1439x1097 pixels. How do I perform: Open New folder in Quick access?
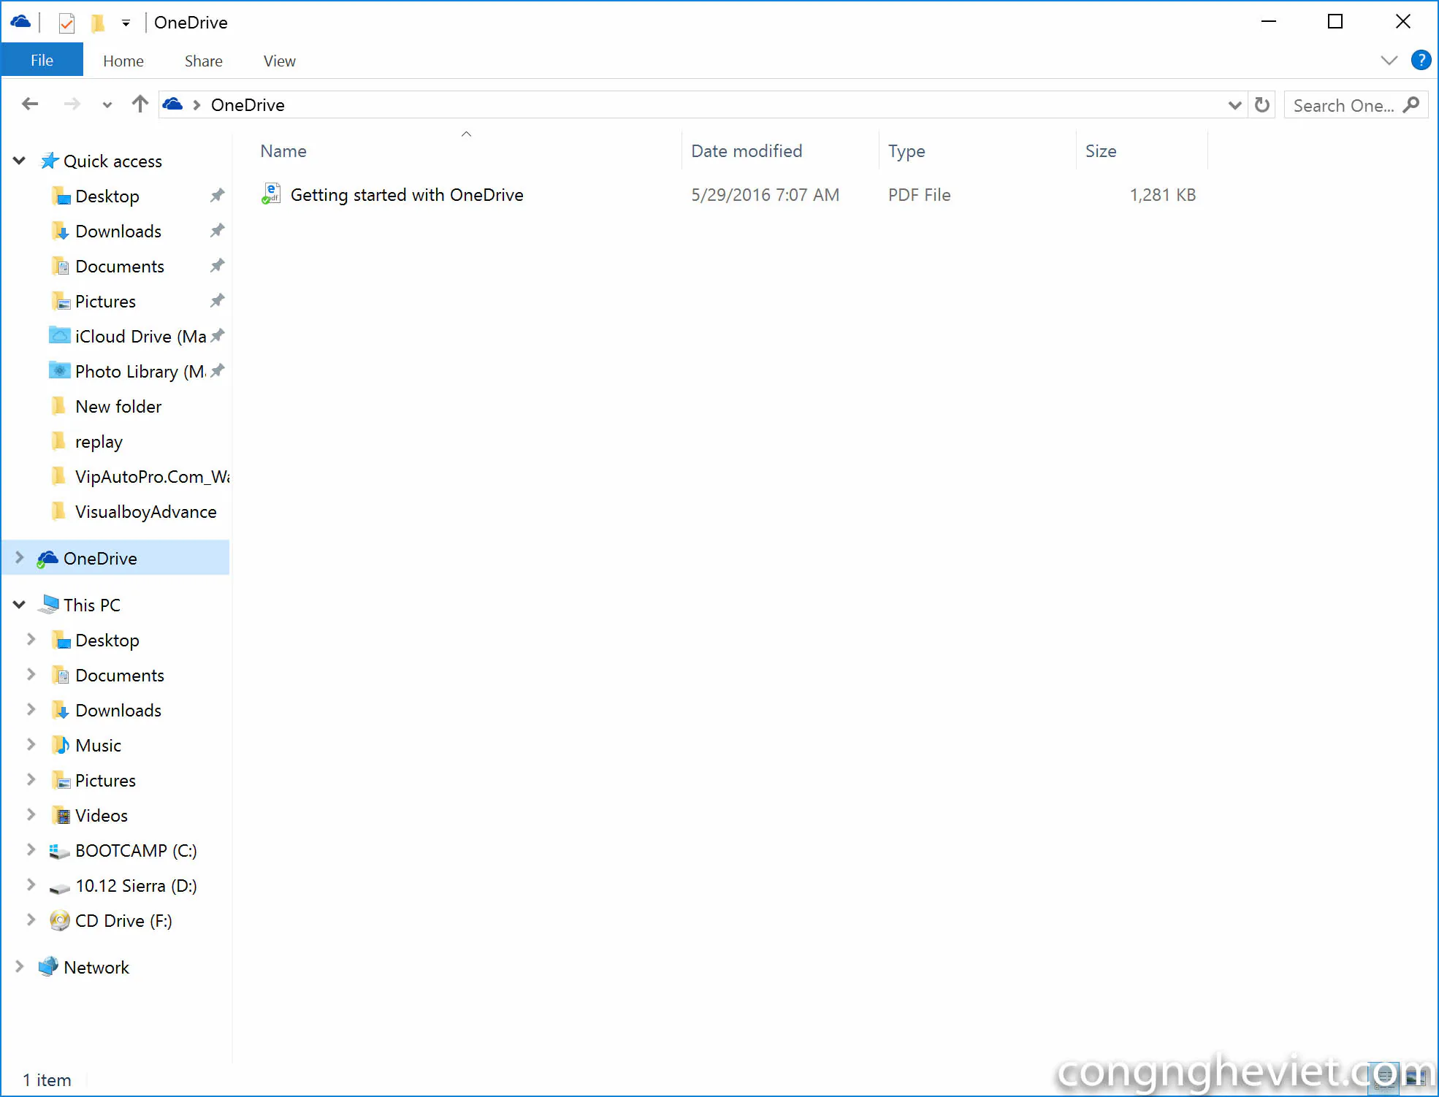tap(118, 407)
